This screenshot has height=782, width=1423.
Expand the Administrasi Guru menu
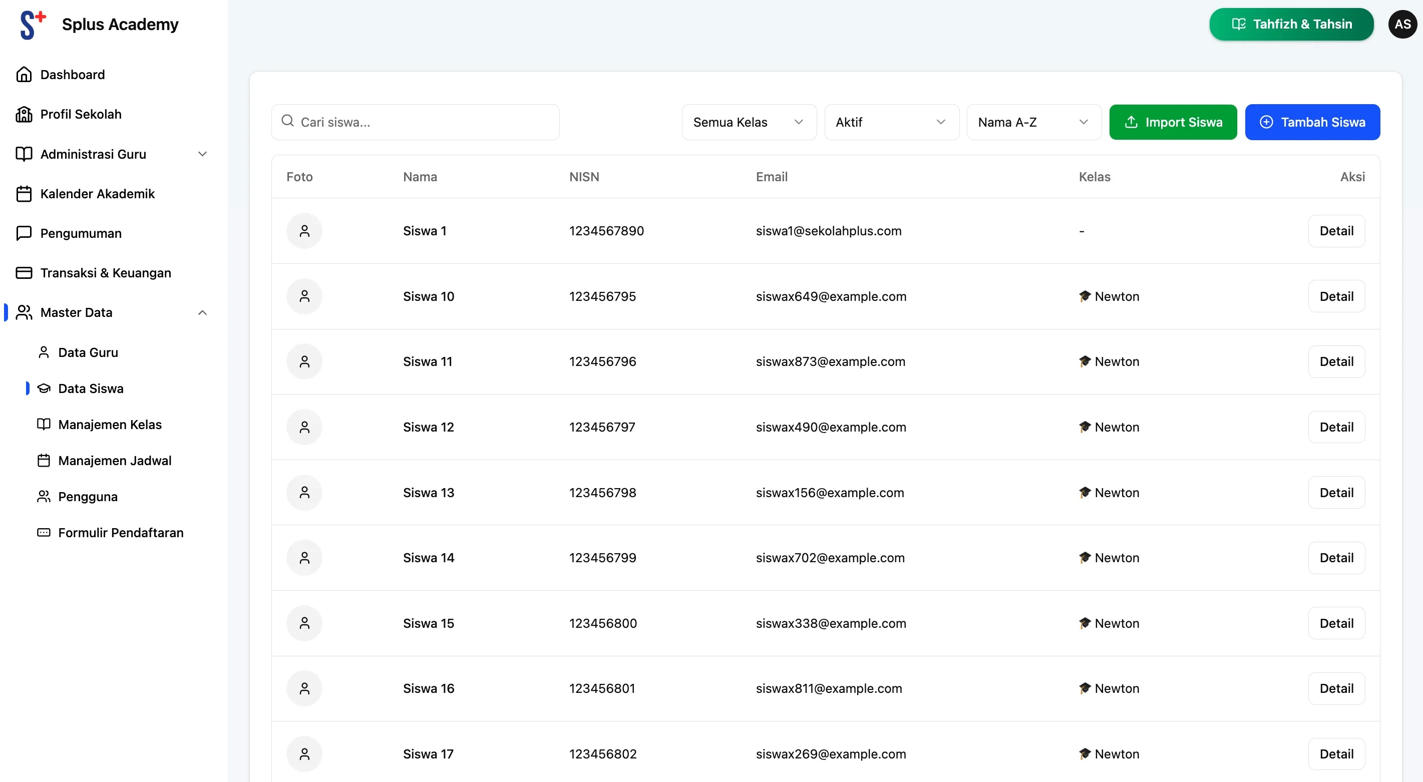pos(202,154)
